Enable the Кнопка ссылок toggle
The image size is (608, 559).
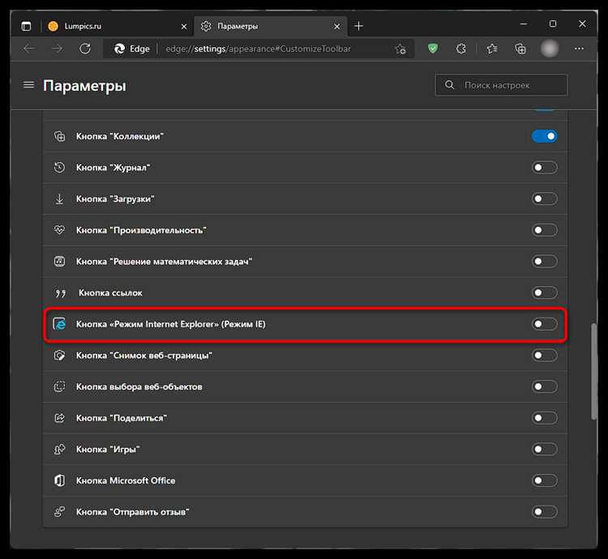pos(545,292)
